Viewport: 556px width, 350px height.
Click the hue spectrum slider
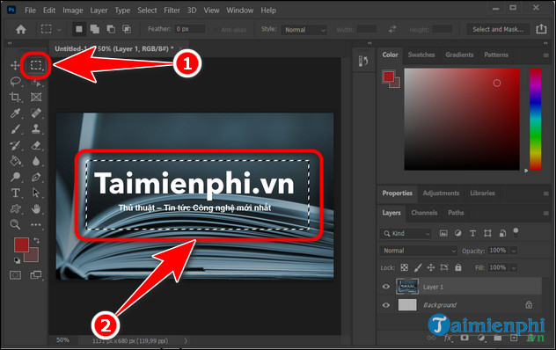(536, 119)
